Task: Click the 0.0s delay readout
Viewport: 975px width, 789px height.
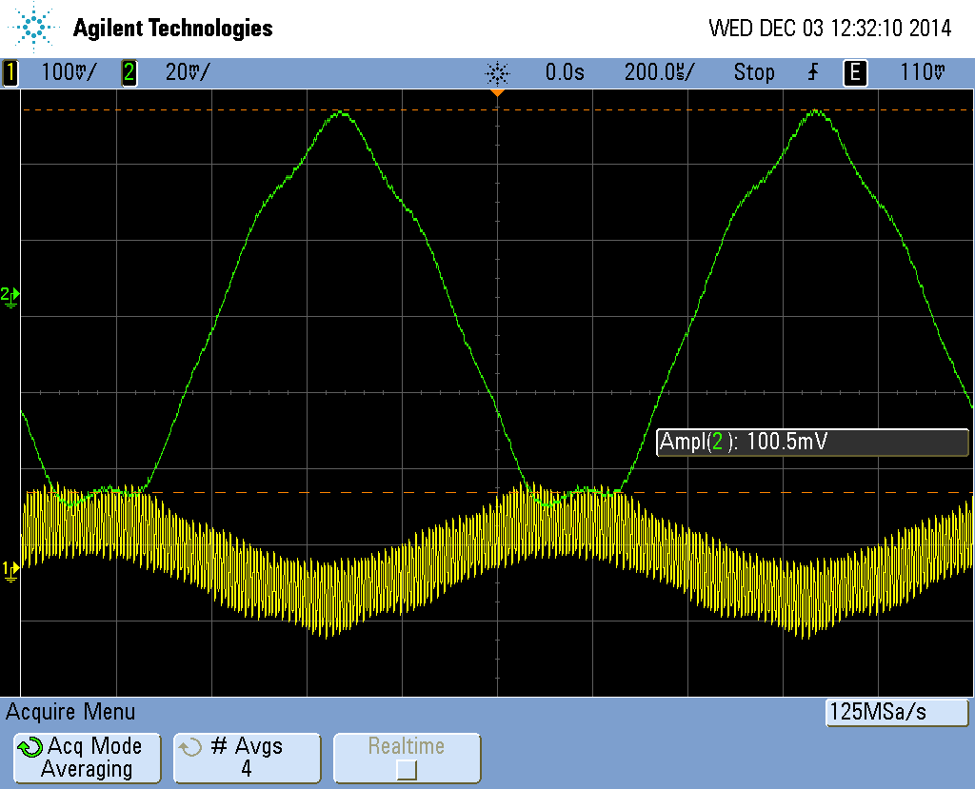Action: (565, 72)
